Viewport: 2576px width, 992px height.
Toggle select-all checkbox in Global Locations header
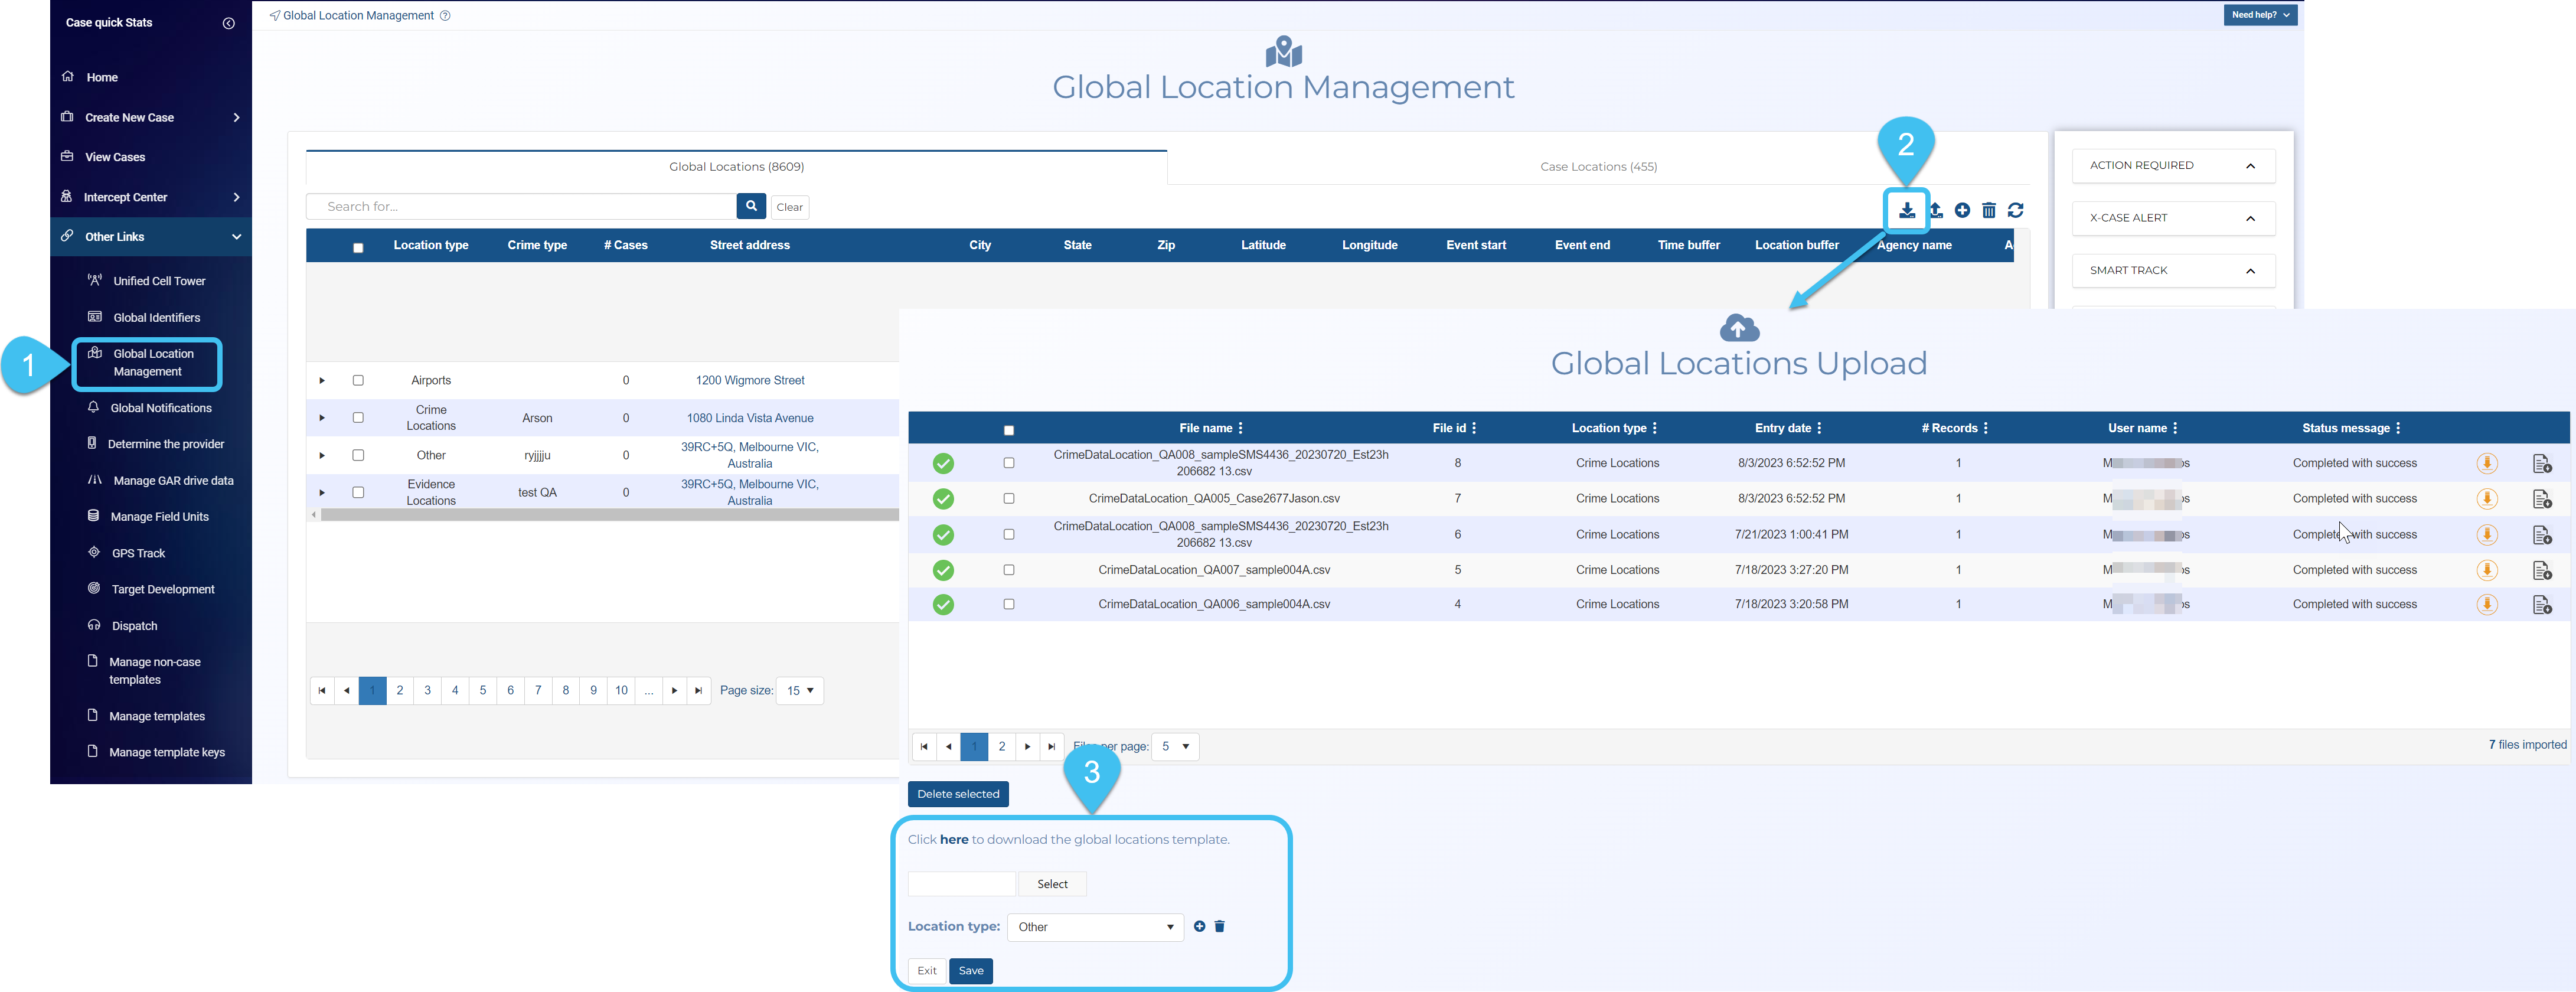click(x=358, y=247)
